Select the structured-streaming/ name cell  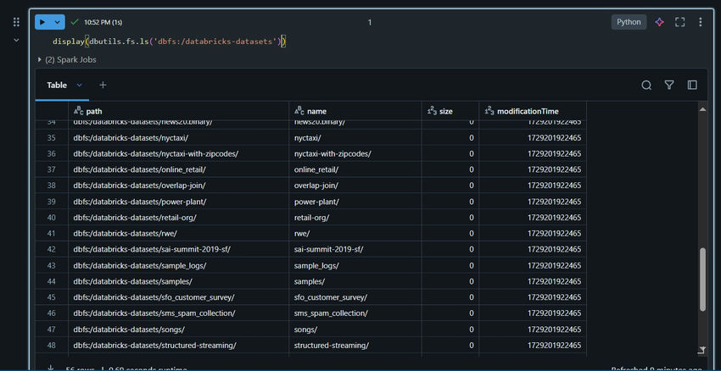tap(355, 346)
